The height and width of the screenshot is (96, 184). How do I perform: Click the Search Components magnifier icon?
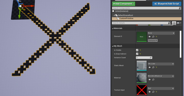click(x=180, y=8)
